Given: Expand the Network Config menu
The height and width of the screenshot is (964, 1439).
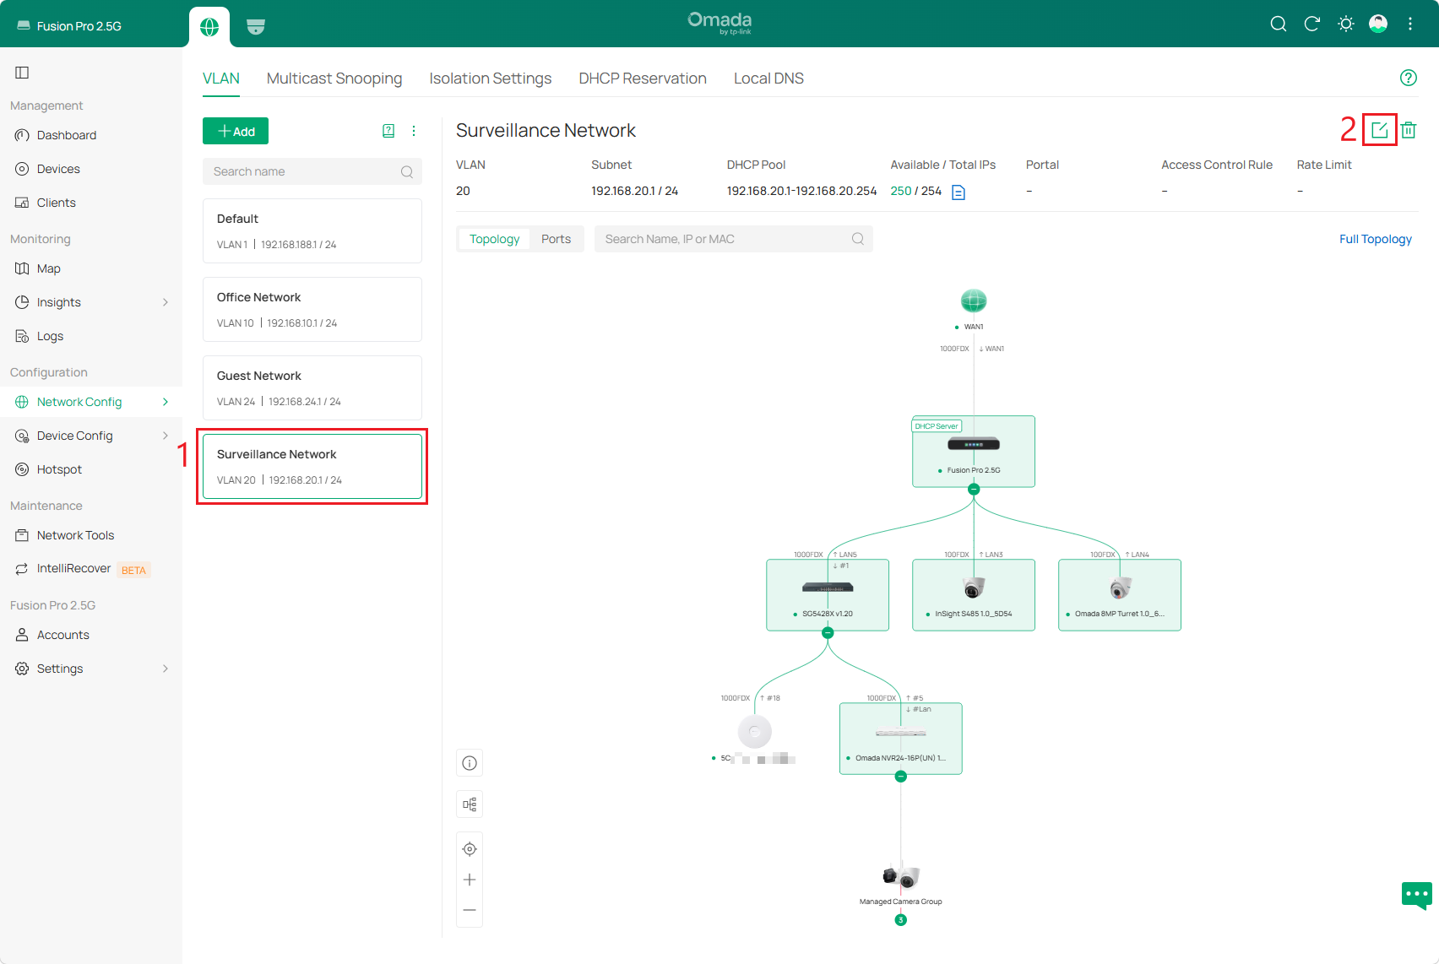Looking at the screenshot, I should pyautogui.click(x=91, y=402).
